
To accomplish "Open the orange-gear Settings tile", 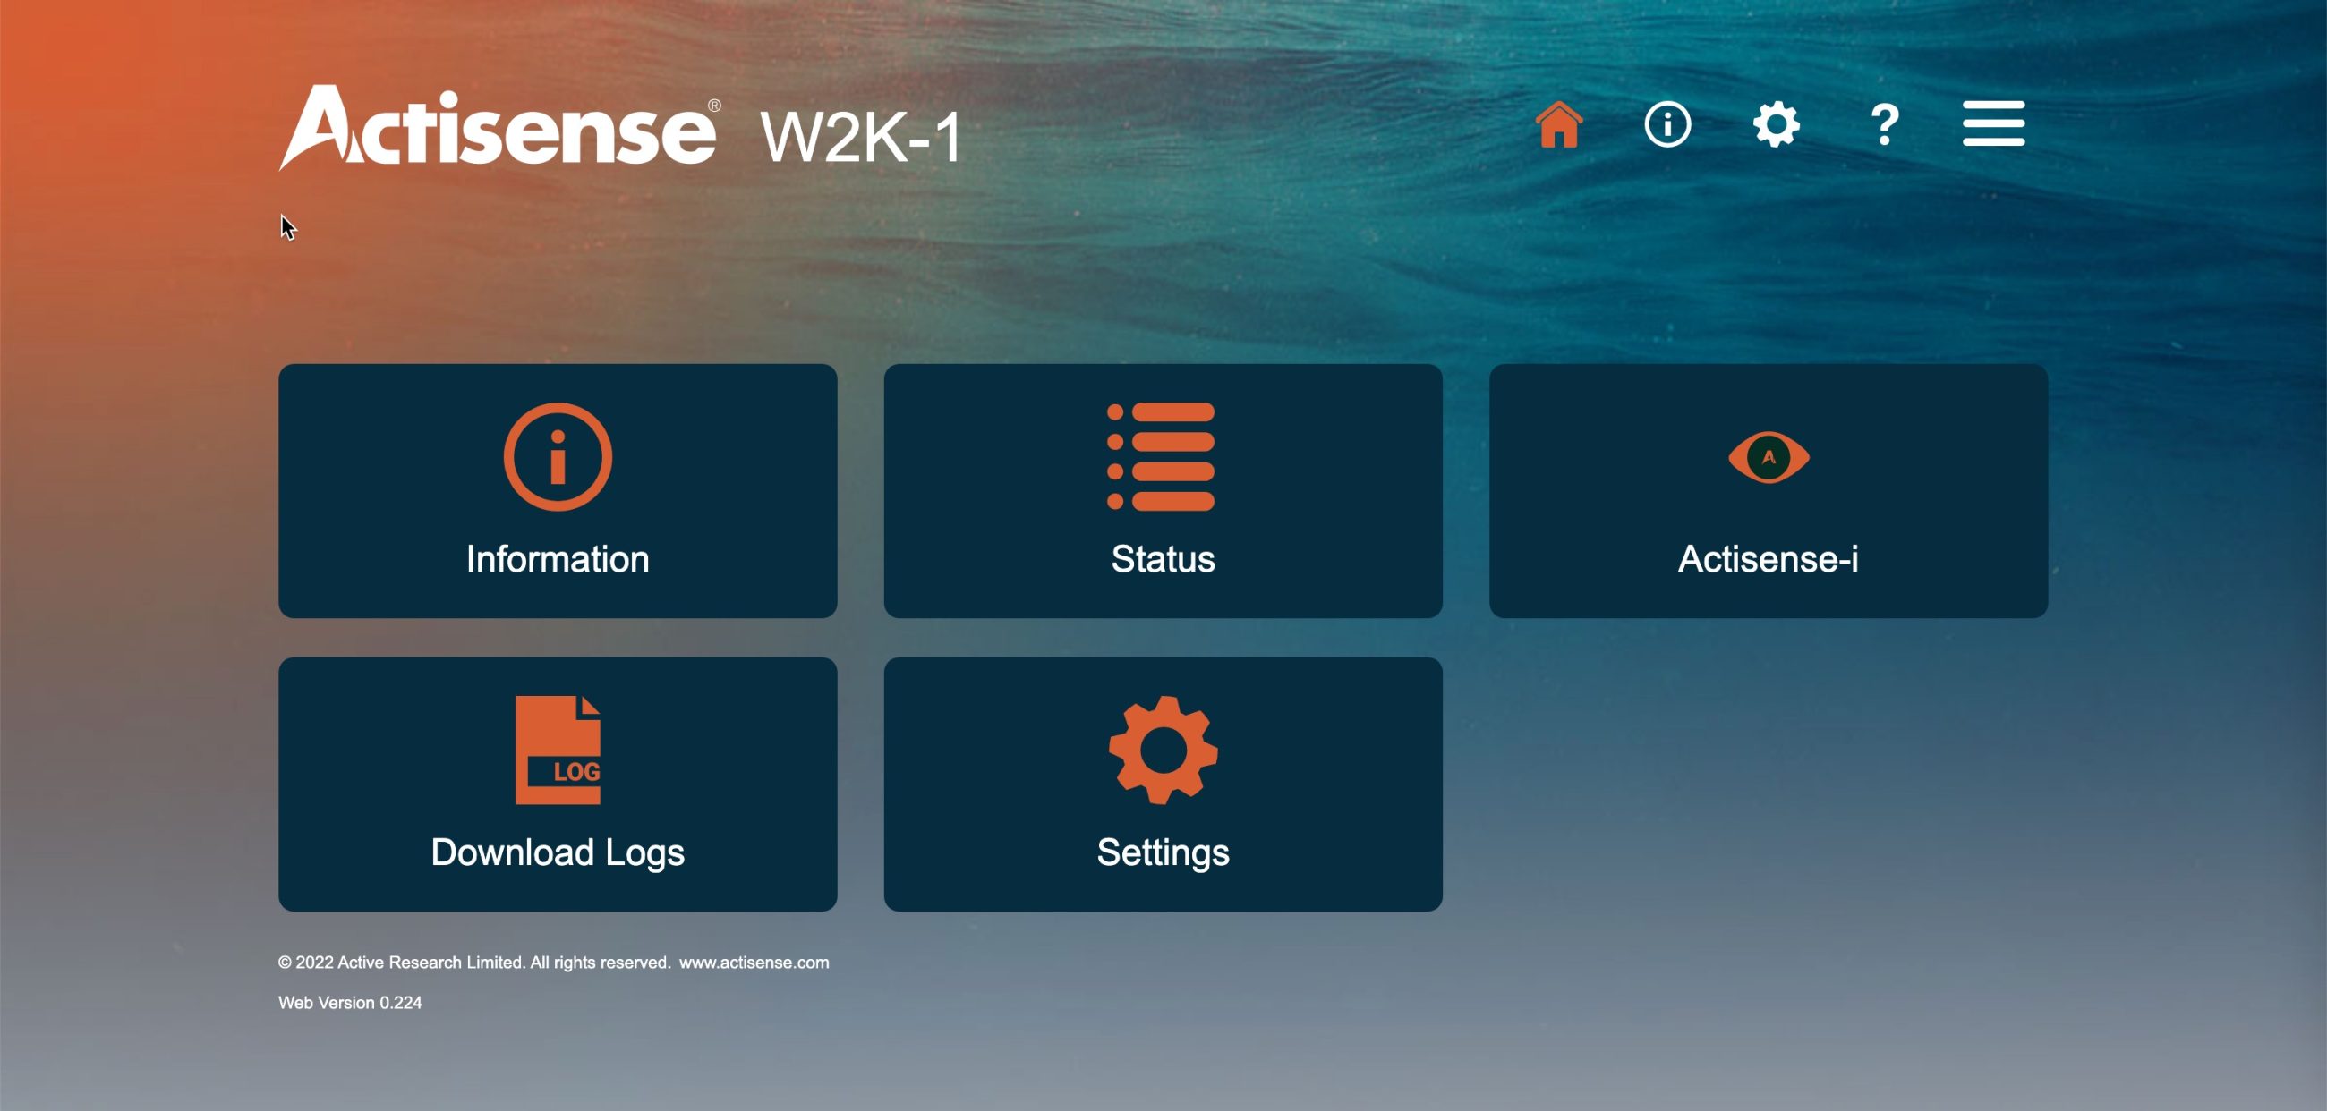I will click(x=1163, y=784).
